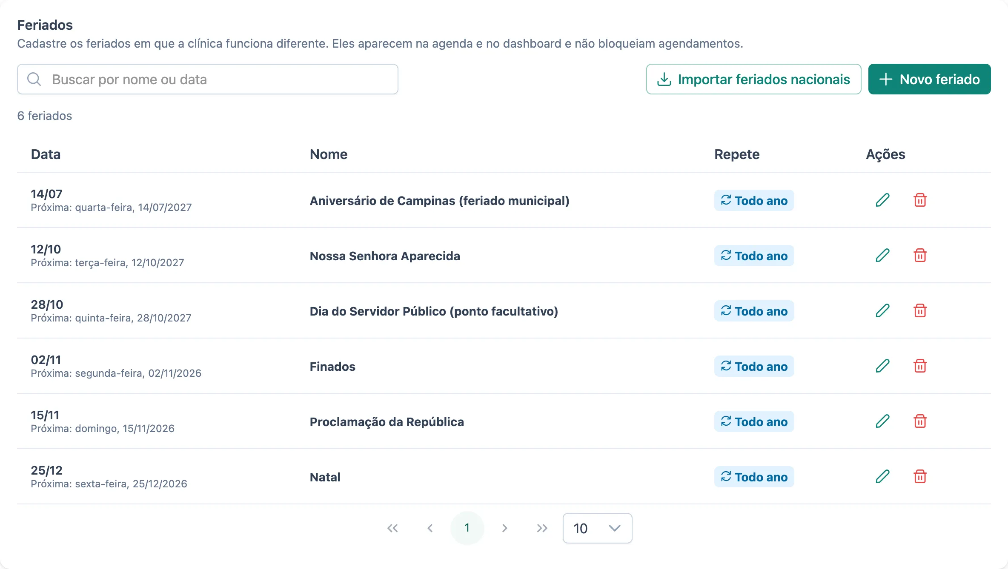Open the rows-per-page dropdown showing 10
Screen dimensions: 1008x569
coord(597,528)
